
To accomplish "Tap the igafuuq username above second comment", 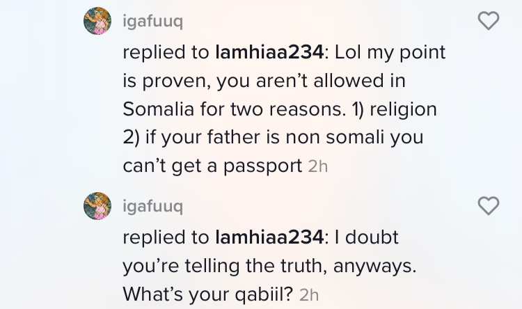I will (x=152, y=206).
